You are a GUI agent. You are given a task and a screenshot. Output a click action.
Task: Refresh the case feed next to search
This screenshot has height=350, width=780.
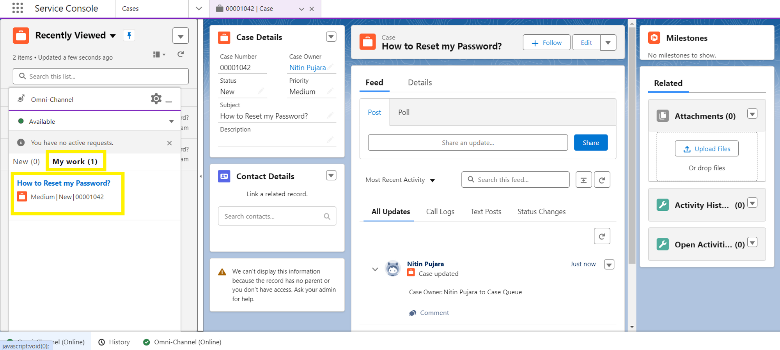602,180
